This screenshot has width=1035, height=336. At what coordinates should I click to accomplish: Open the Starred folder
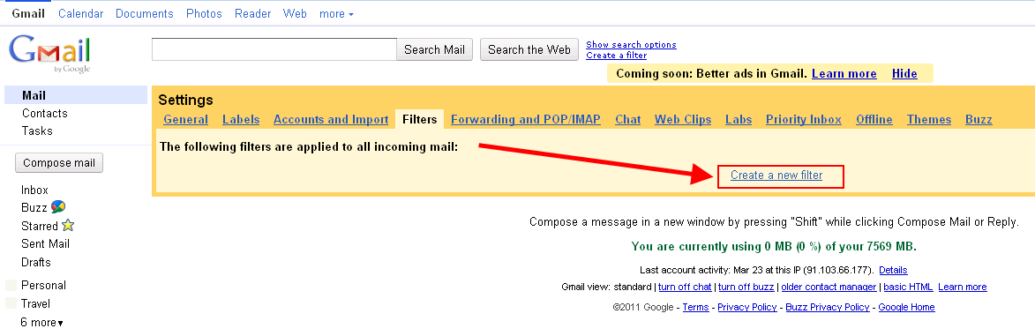(40, 226)
